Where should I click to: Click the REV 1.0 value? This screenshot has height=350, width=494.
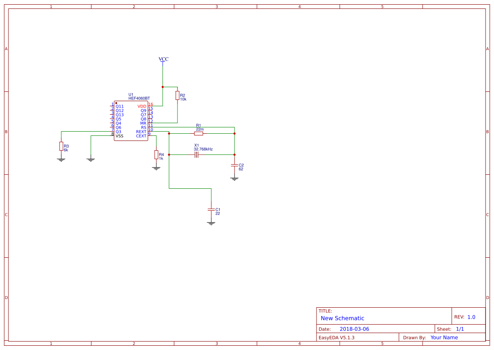tap(471, 317)
